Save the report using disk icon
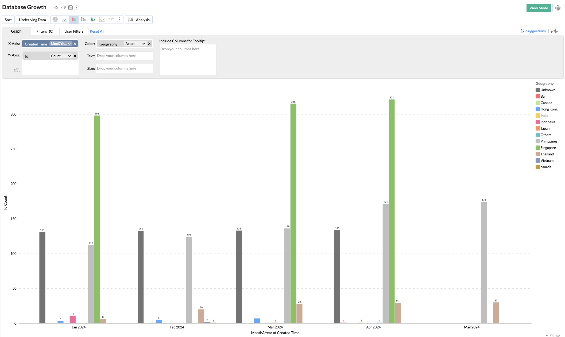 [x=71, y=7]
